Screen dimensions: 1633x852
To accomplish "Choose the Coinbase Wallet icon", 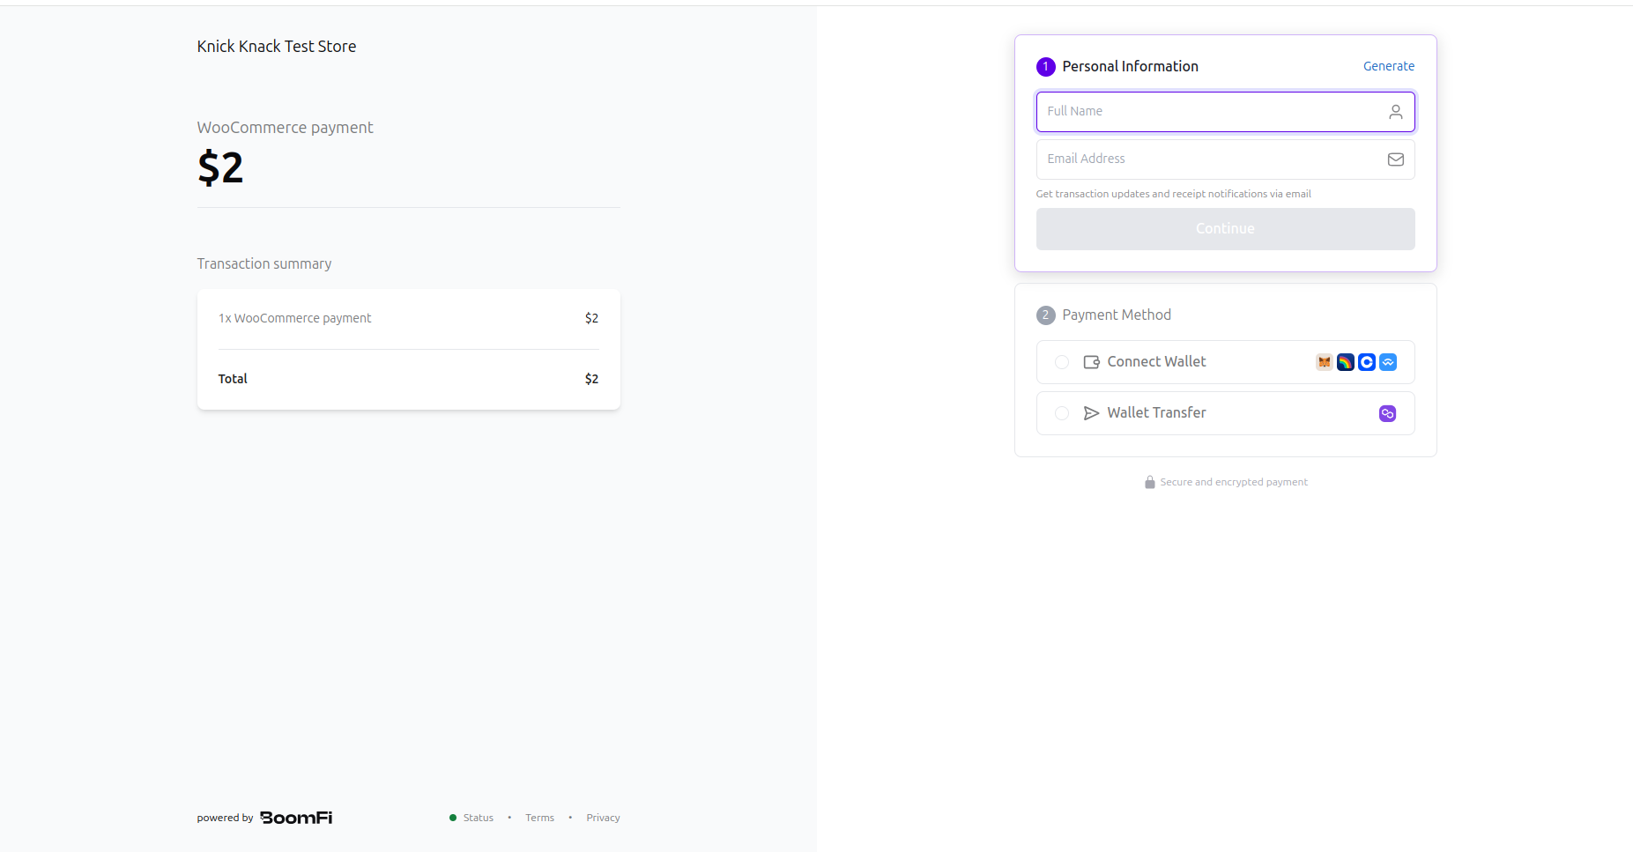I will click(1366, 361).
